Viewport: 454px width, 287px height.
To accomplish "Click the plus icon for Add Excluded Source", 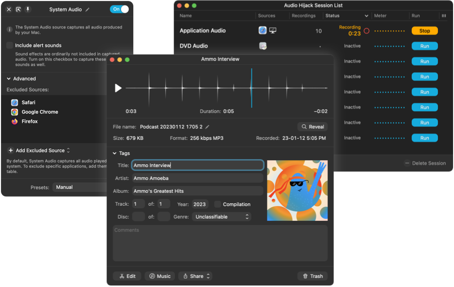I will click(11, 150).
